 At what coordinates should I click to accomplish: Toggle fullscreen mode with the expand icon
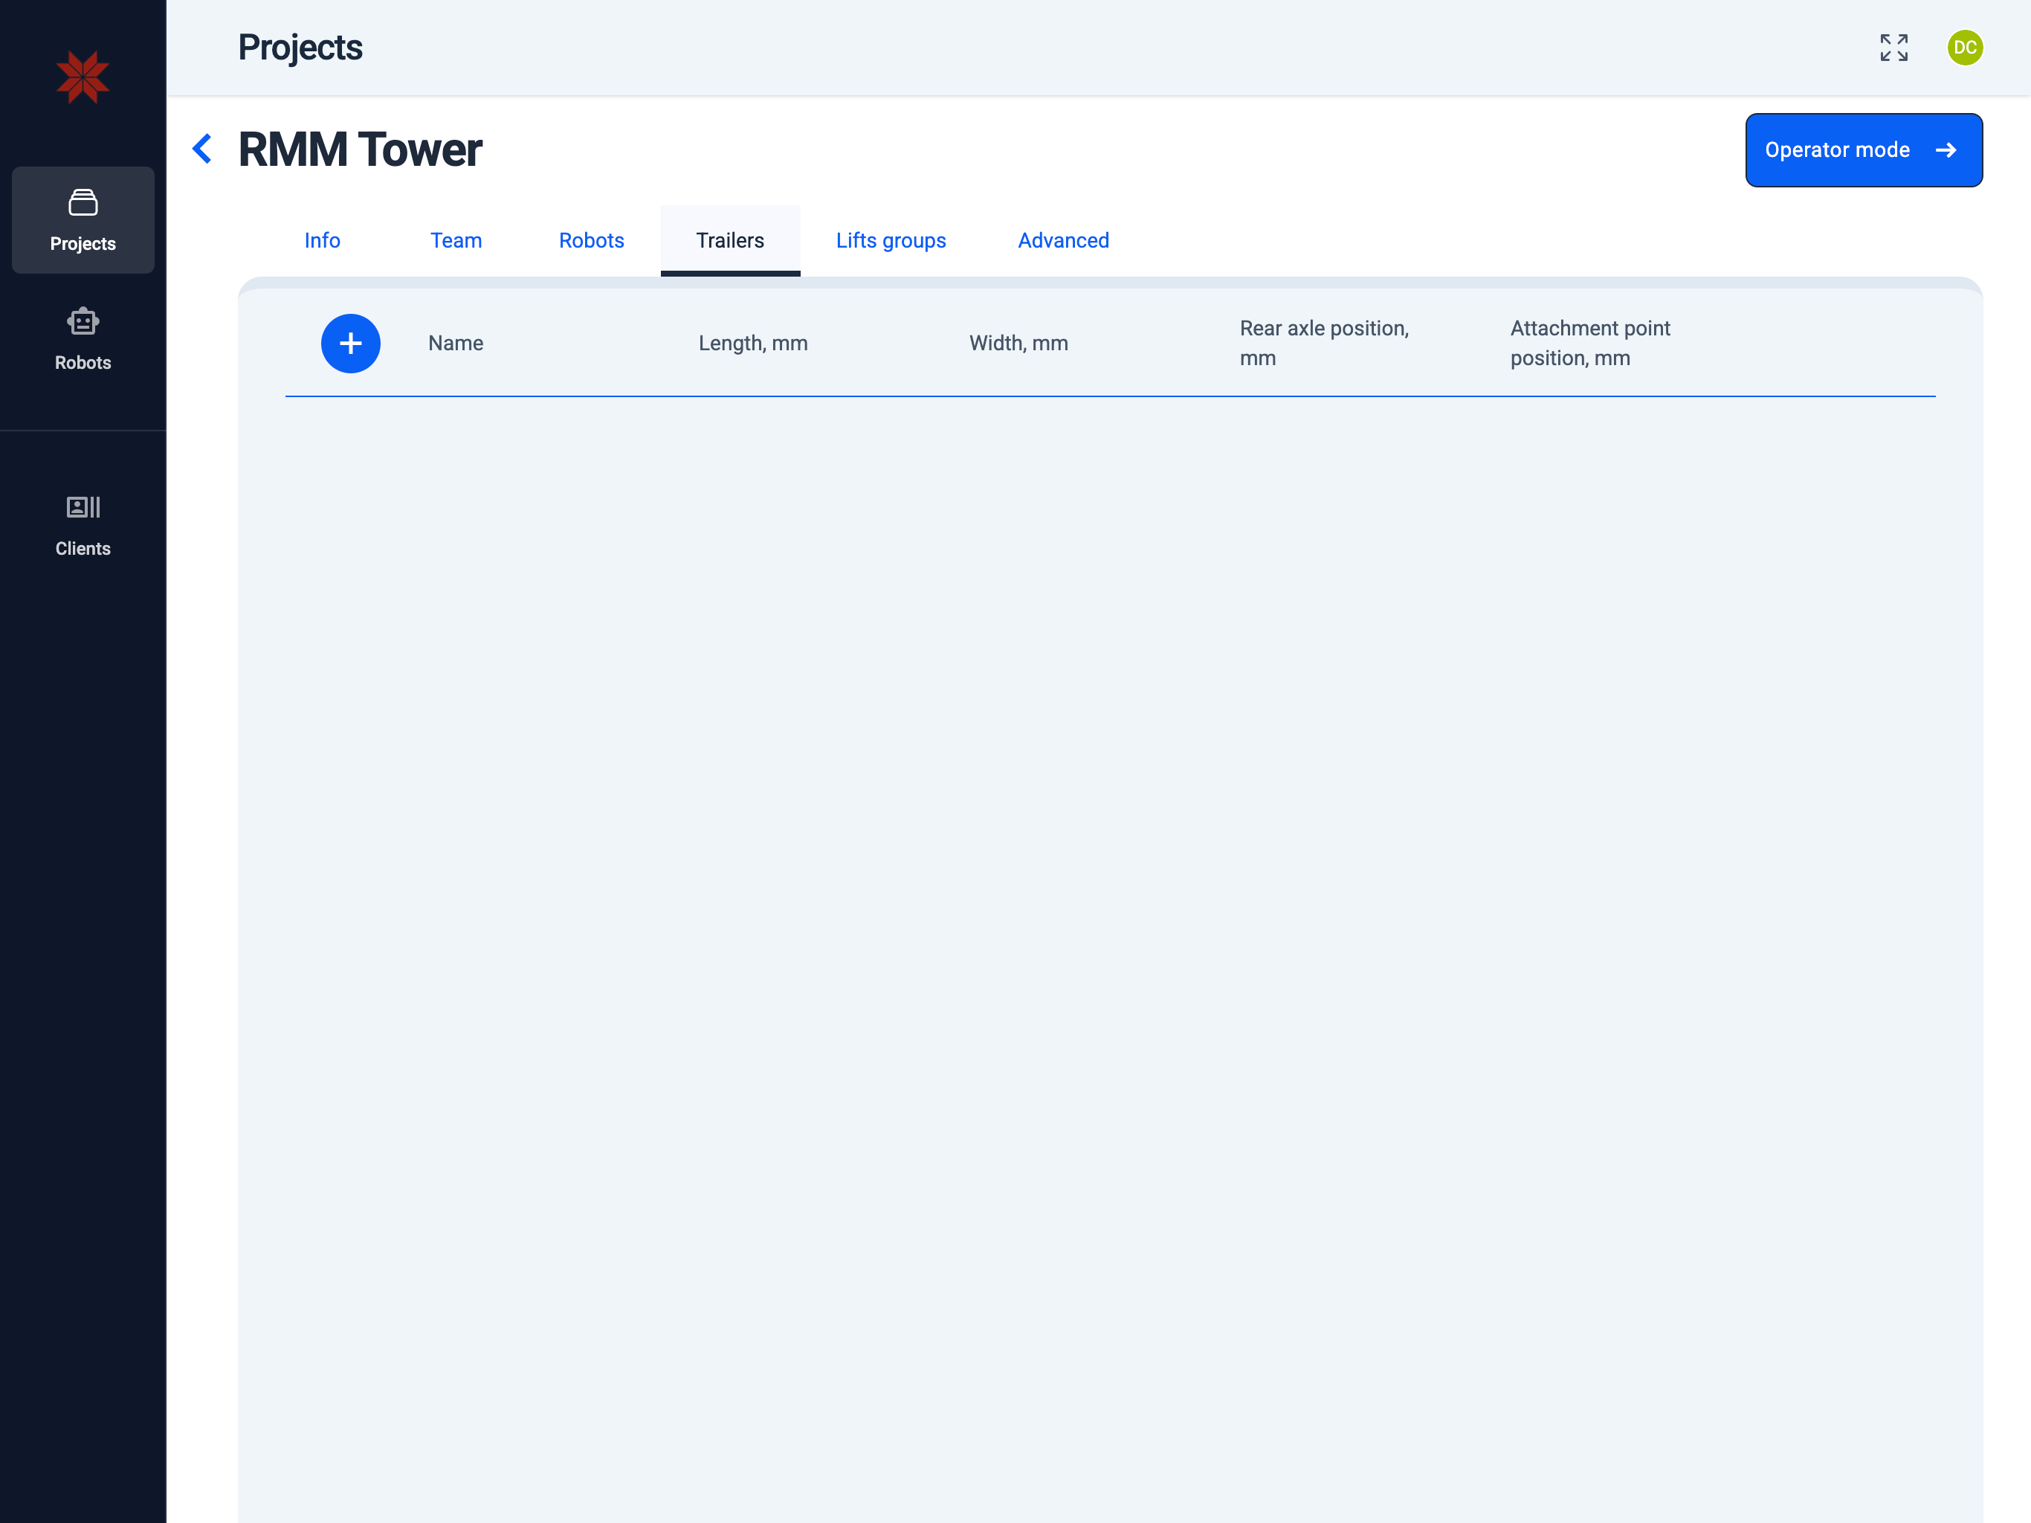[x=1893, y=48]
